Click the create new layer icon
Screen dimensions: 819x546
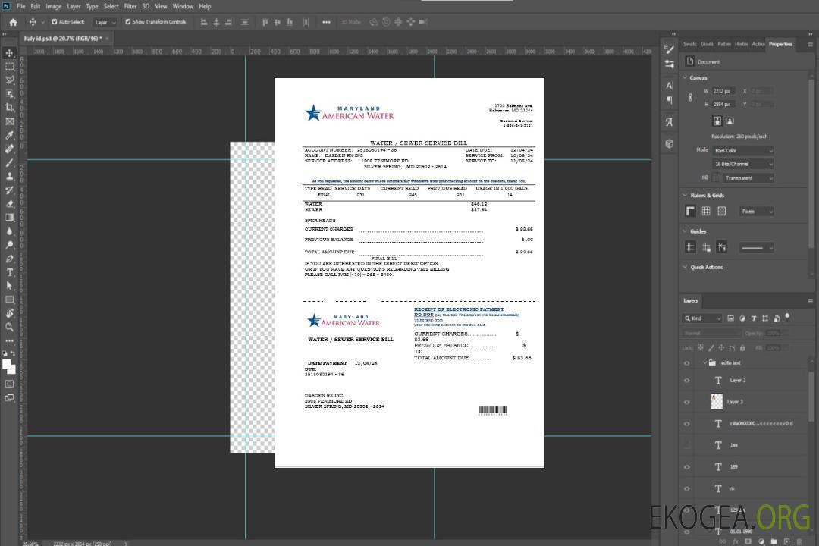click(x=787, y=541)
